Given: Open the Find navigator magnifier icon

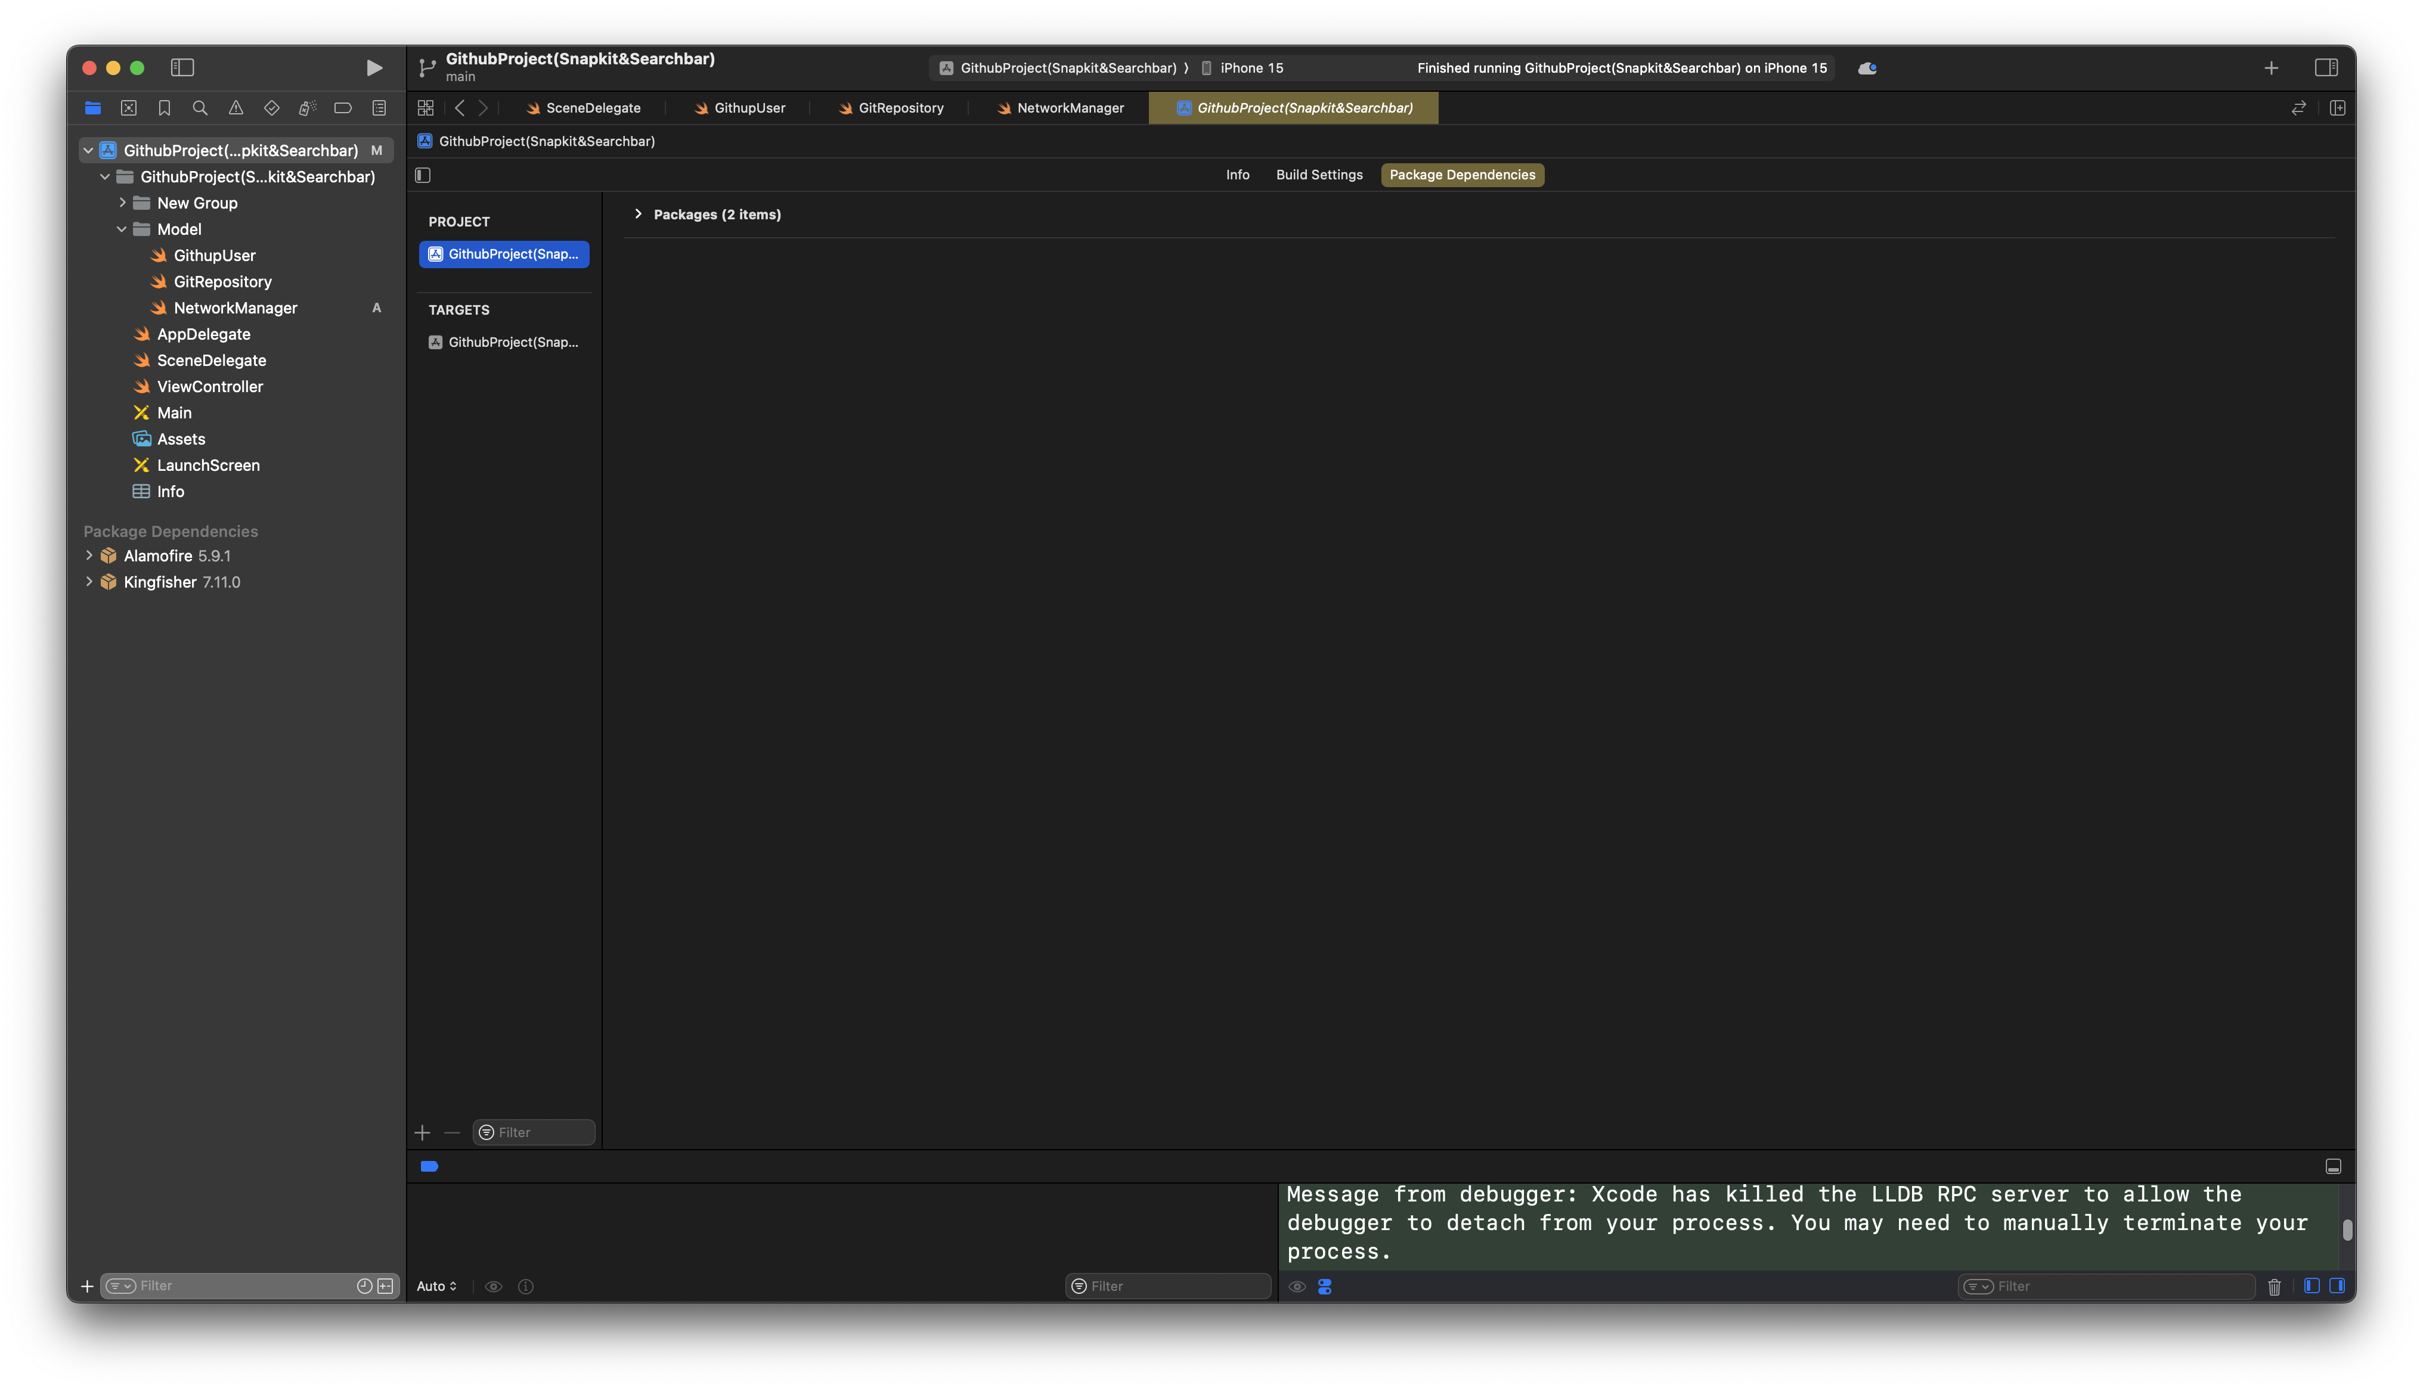Looking at the screenshot, I should [x=200, y=108].
